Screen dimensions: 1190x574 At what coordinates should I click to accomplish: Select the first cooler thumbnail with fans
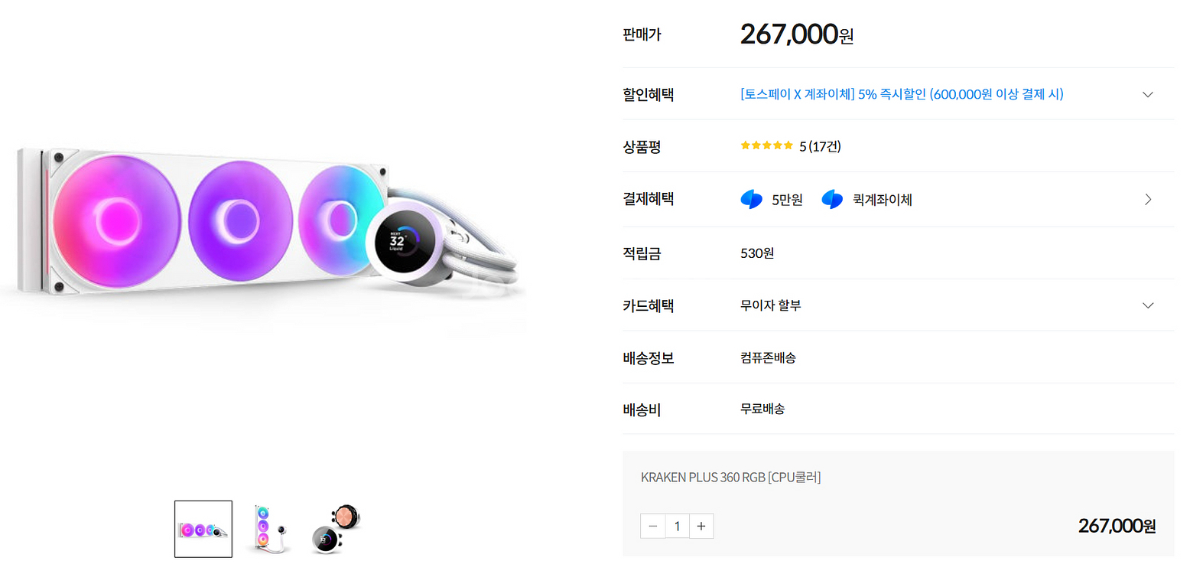coord(203,529)
